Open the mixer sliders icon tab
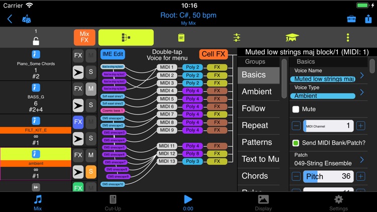Image resolution: width=377 pixels, height=212 pixels. pyautogui.click(x=237, y=38)
